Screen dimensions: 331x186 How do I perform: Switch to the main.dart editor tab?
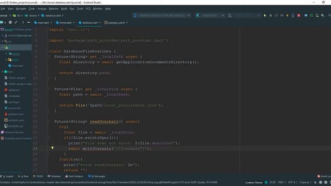pos(43,23)
